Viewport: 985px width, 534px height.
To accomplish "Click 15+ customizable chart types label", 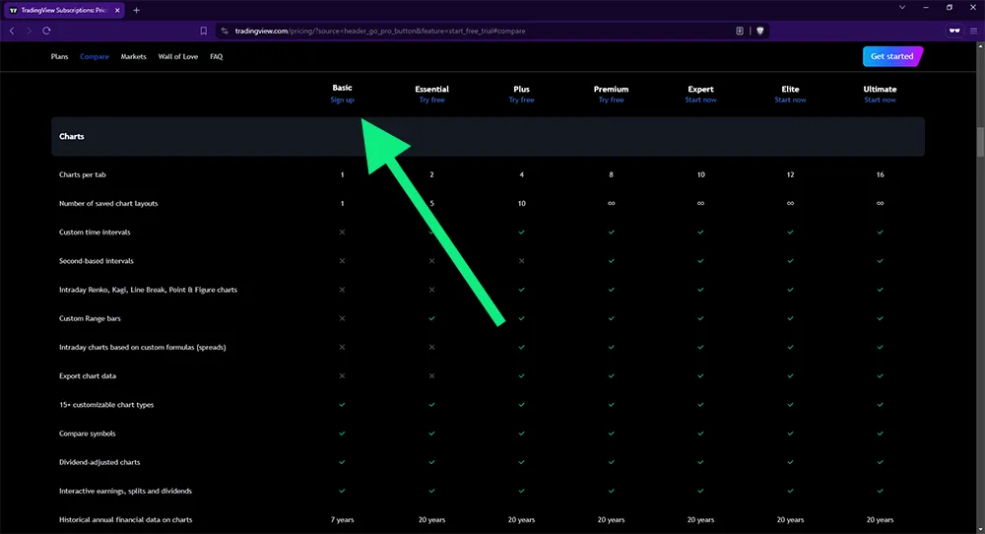I will [106, 405].
